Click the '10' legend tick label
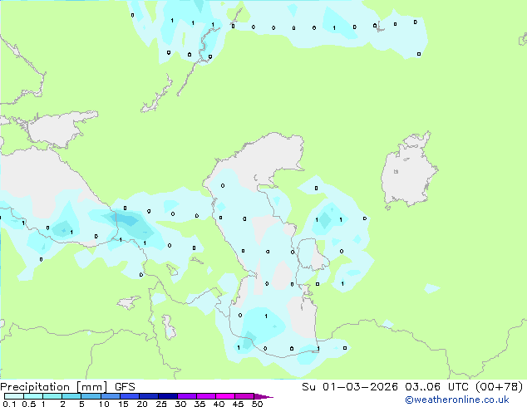527x407 pixels. (x=104, y=404)
